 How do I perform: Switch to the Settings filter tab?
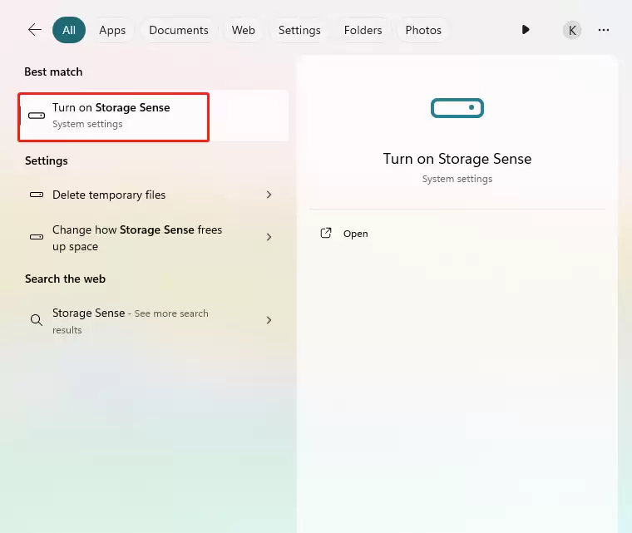pos(299,30)
